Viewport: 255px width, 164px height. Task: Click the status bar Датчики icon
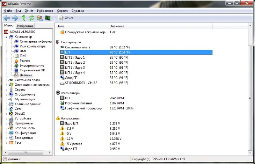[x=5, y=159]
